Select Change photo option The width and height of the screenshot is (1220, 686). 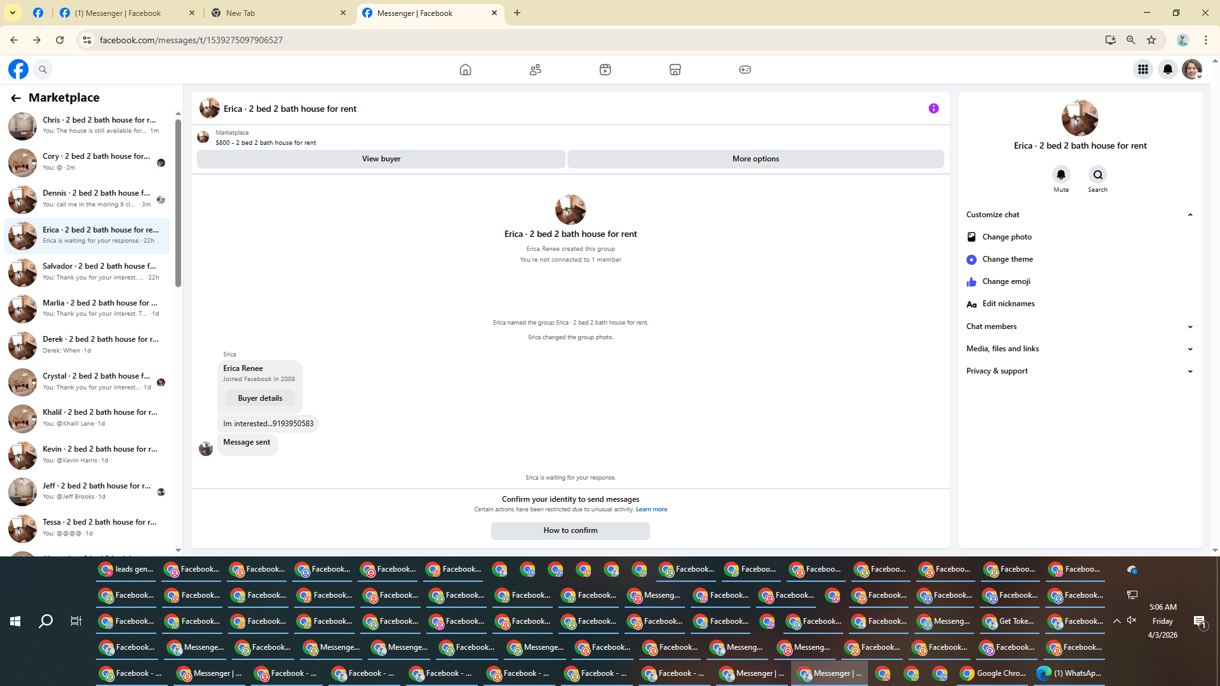point(1006,237)
